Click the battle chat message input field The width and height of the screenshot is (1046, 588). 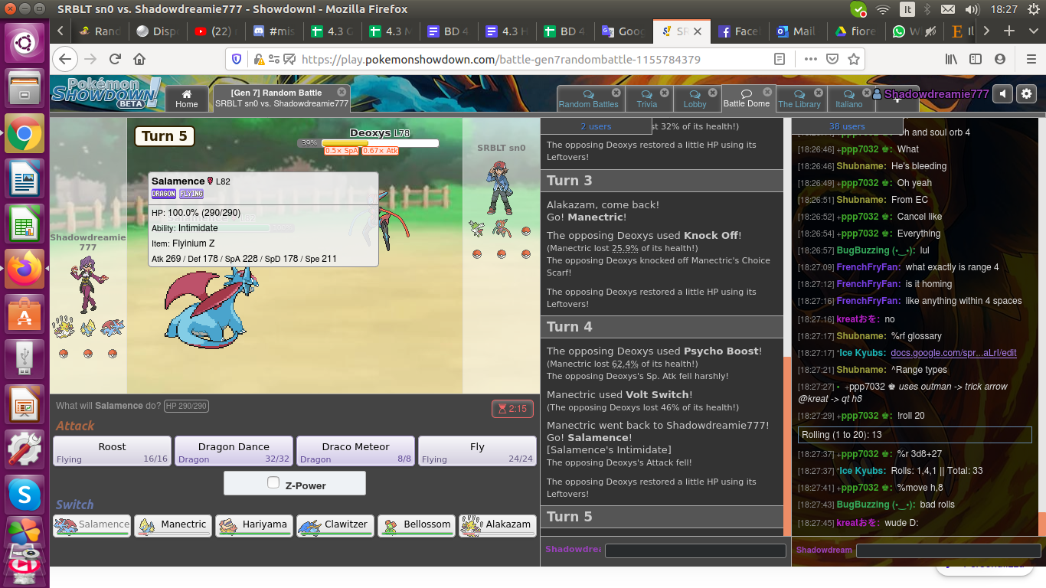coord(695,550)
